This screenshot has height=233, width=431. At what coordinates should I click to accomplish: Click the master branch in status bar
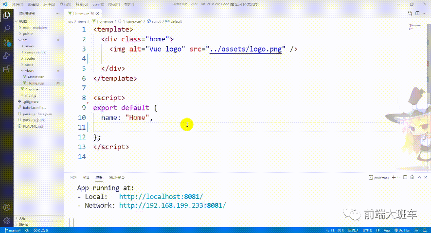12,230
